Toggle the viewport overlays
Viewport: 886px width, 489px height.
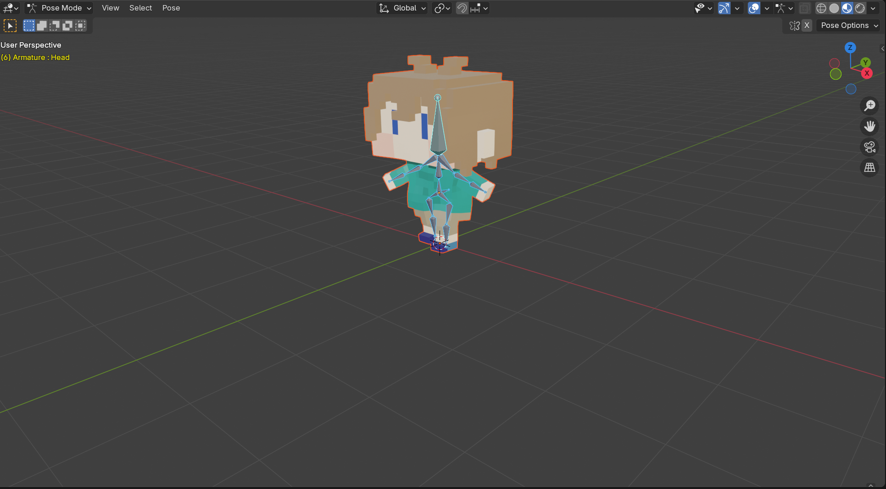coord(754,8)
